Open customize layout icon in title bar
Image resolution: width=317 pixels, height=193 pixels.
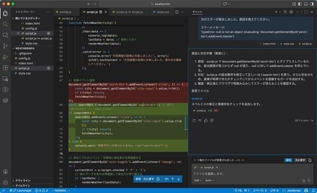click(294, 4)
